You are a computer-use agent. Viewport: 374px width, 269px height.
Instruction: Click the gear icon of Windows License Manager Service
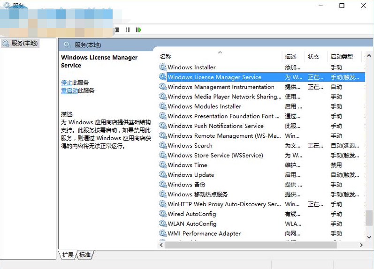click(163, 77)
